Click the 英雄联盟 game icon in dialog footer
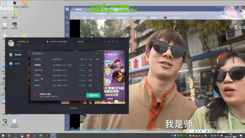Screen dimensions: 245x138 (x=36, y=95)
